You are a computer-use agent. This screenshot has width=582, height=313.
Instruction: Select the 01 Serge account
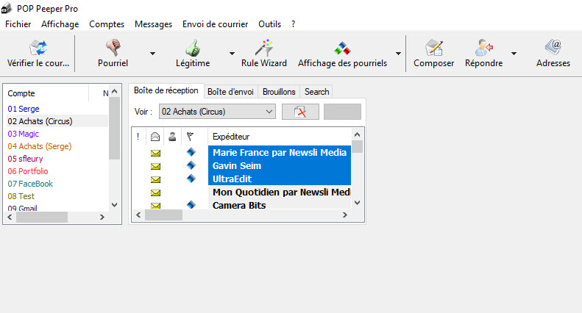24,109
